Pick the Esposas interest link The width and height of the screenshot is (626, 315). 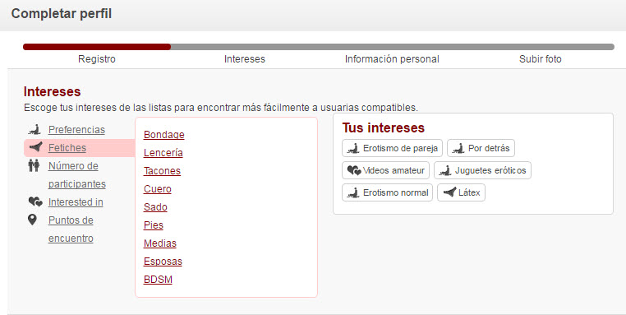(x=163, y=262)
